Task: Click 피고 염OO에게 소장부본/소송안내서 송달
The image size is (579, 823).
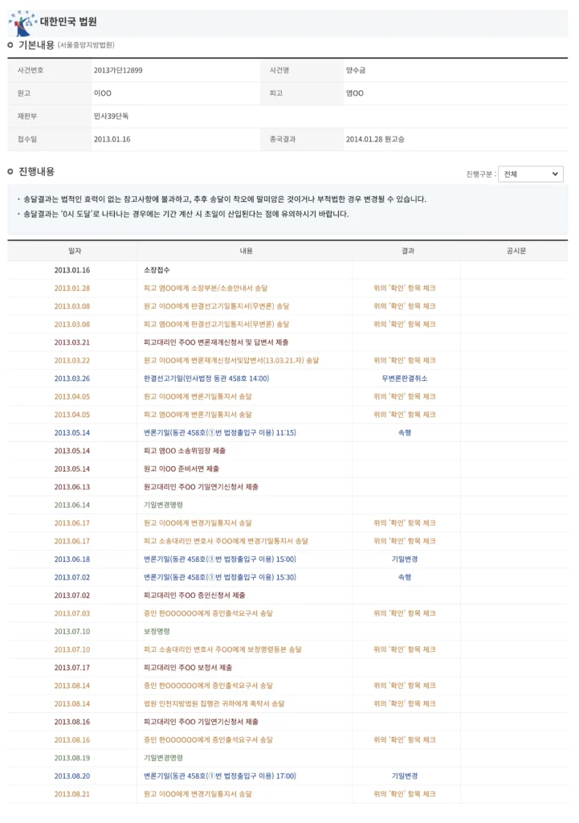Action: tap(206, 289)
